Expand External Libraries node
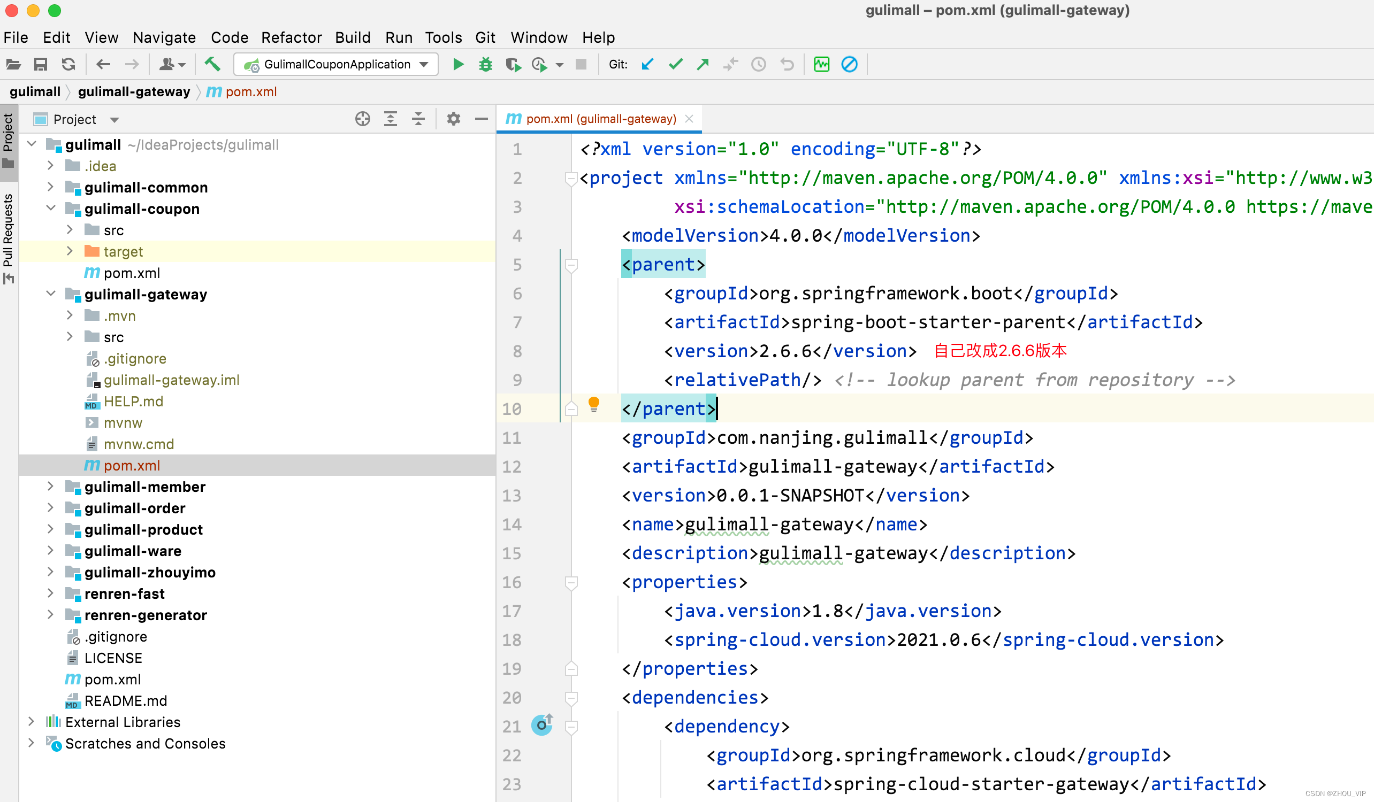The width and height of the screenshot is (1374, 802). pos(32,721)
